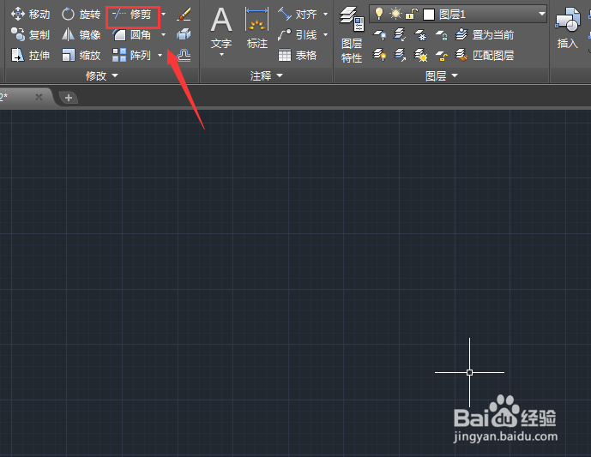The width and height of the screenshot is (591, 457).
Task: Expand the Fillet tool dropdown arrow
Action: click(163, 34)
